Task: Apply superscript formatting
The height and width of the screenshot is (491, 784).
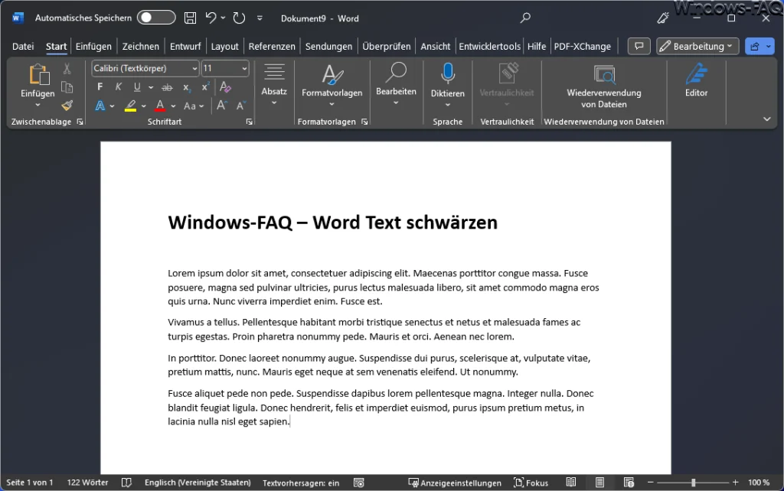Action: 205,87
